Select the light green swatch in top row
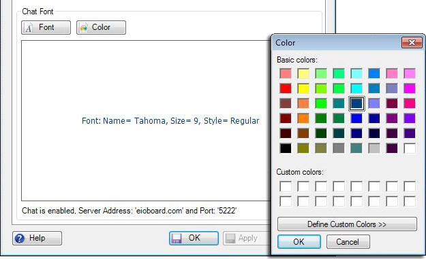Viewport: 426px width, 259px height. [321, 73]
